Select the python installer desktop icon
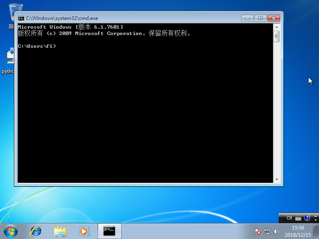319x239 pixels. pos(8,61)
